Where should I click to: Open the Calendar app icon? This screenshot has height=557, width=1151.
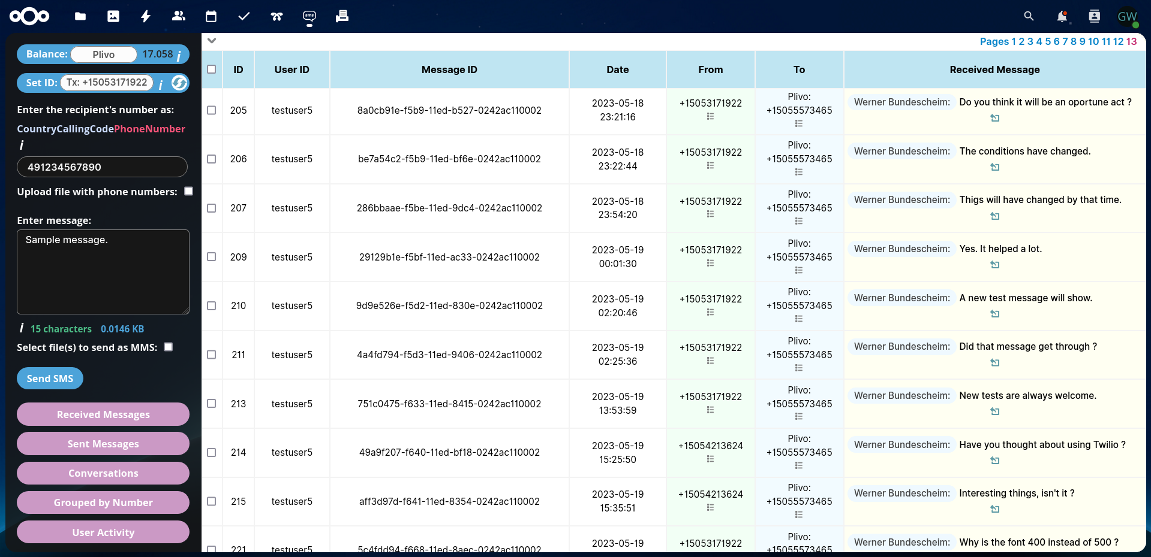[211, 16]
